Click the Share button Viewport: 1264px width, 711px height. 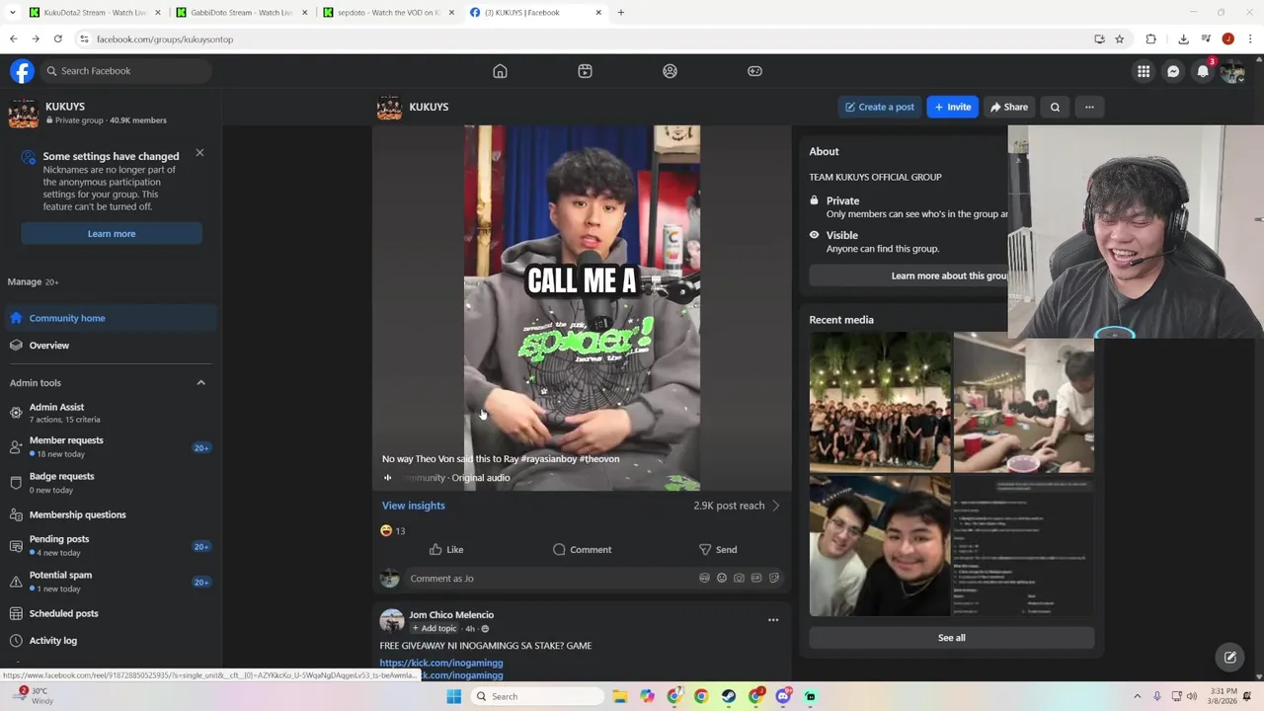(1009, 107)
